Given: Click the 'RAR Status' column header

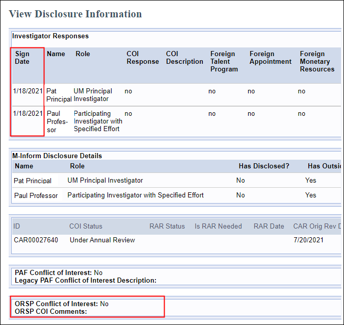Looking at the screenshot, I should [x=167, y=227].
